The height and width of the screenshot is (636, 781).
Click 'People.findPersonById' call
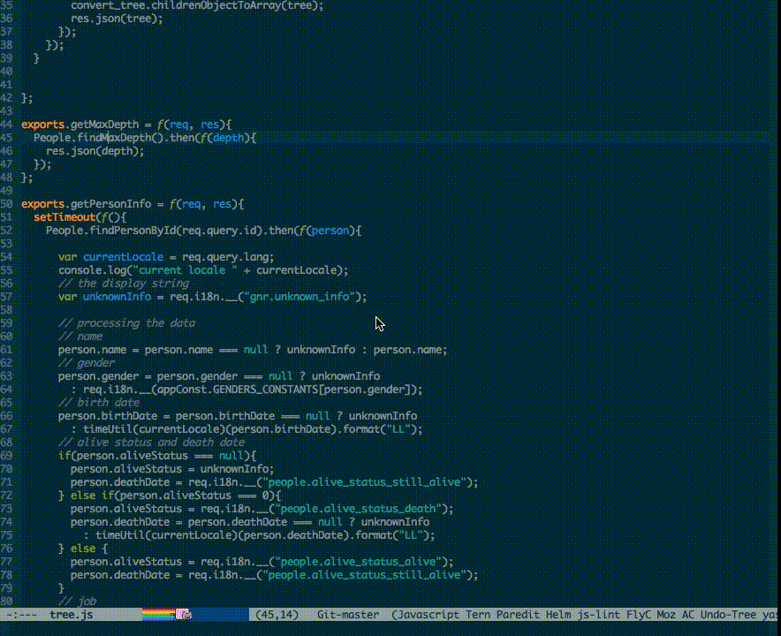[x=111, y=231]
